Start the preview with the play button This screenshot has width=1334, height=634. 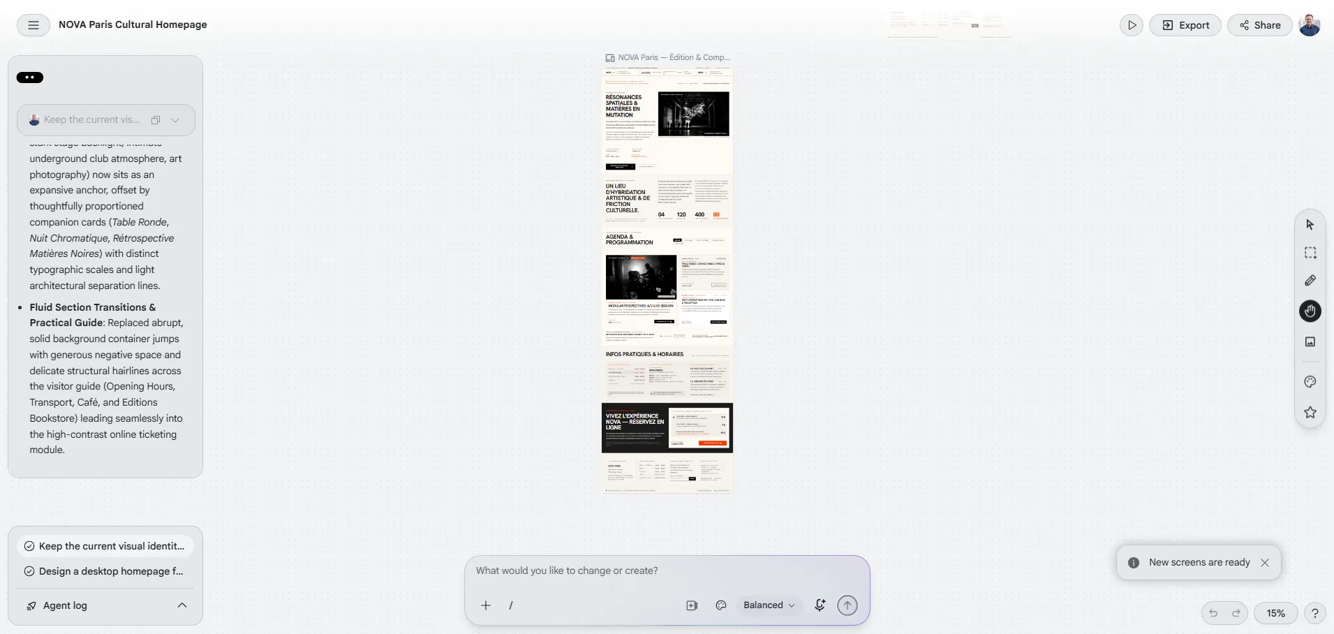pos(1132,25)
